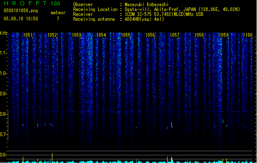This screenshot has height=163, width=257.
Task: Click the 1056 time marker
Action: pyautogui.click(x=150, y=35)
